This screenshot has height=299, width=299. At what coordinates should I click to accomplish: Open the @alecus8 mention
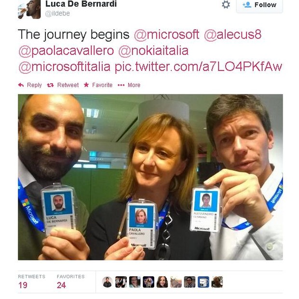(x=233, y=35)
